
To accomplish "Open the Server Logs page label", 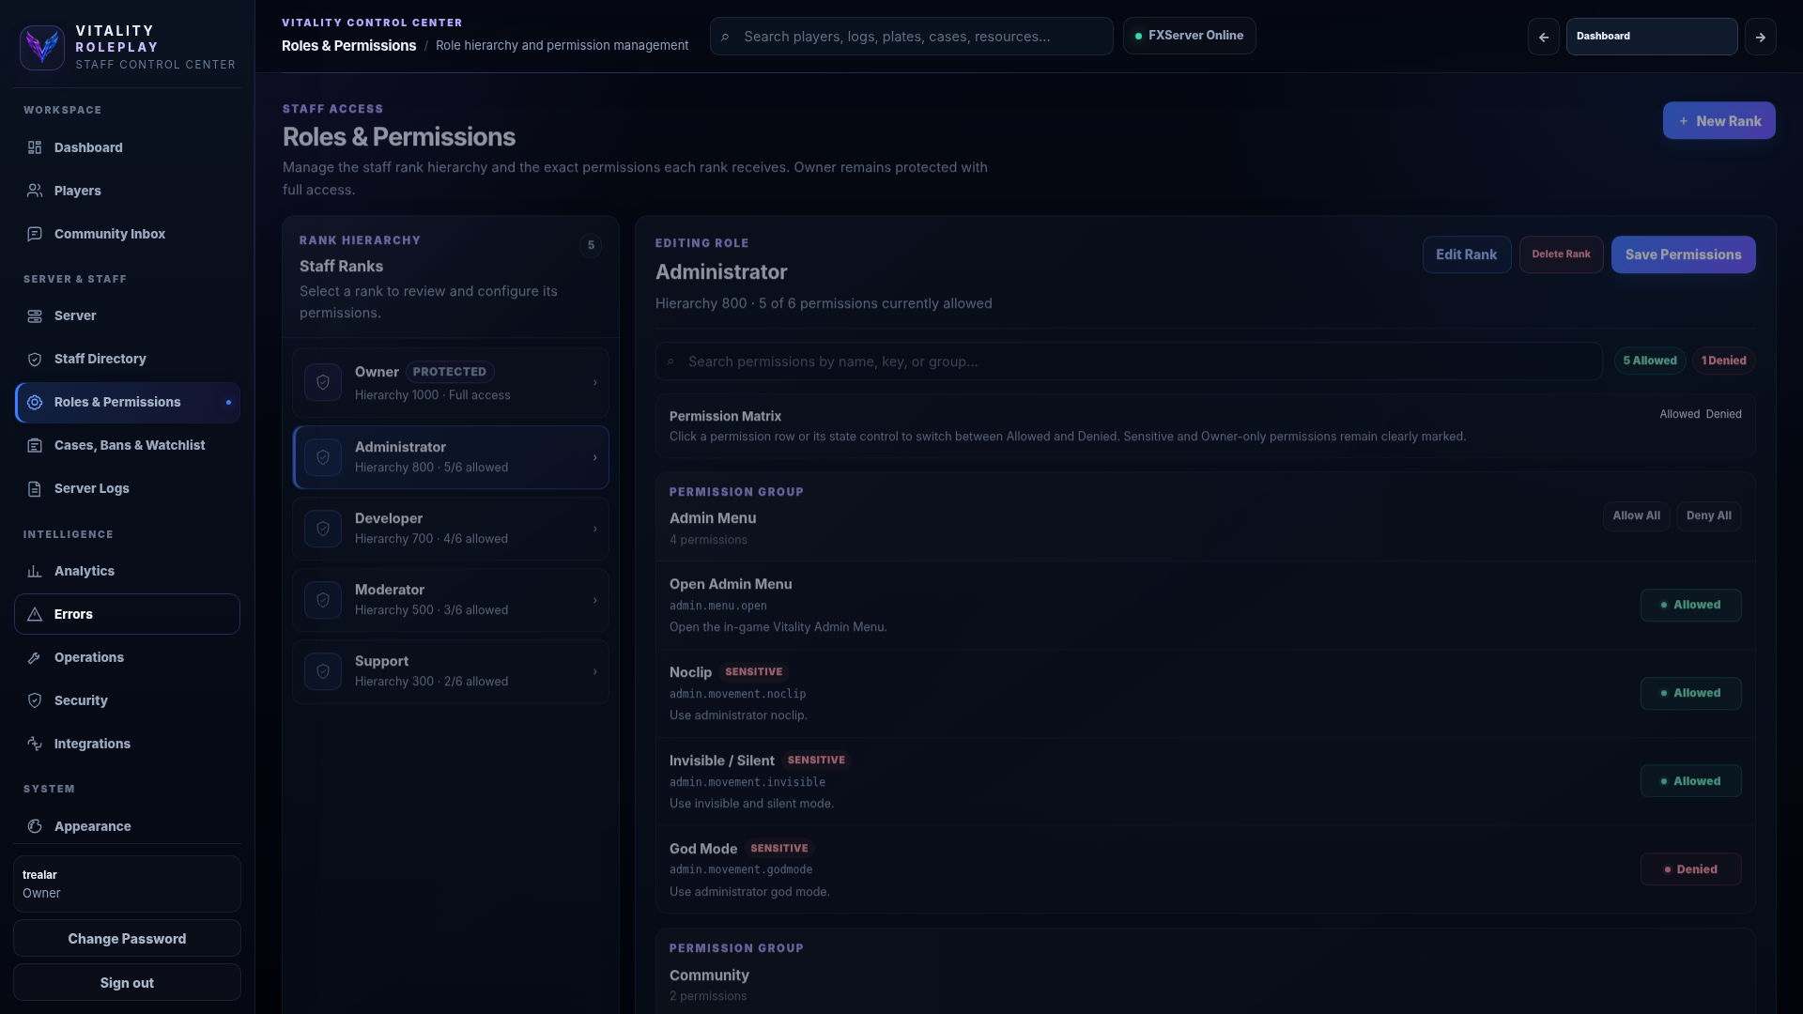I will coord(91,488).
